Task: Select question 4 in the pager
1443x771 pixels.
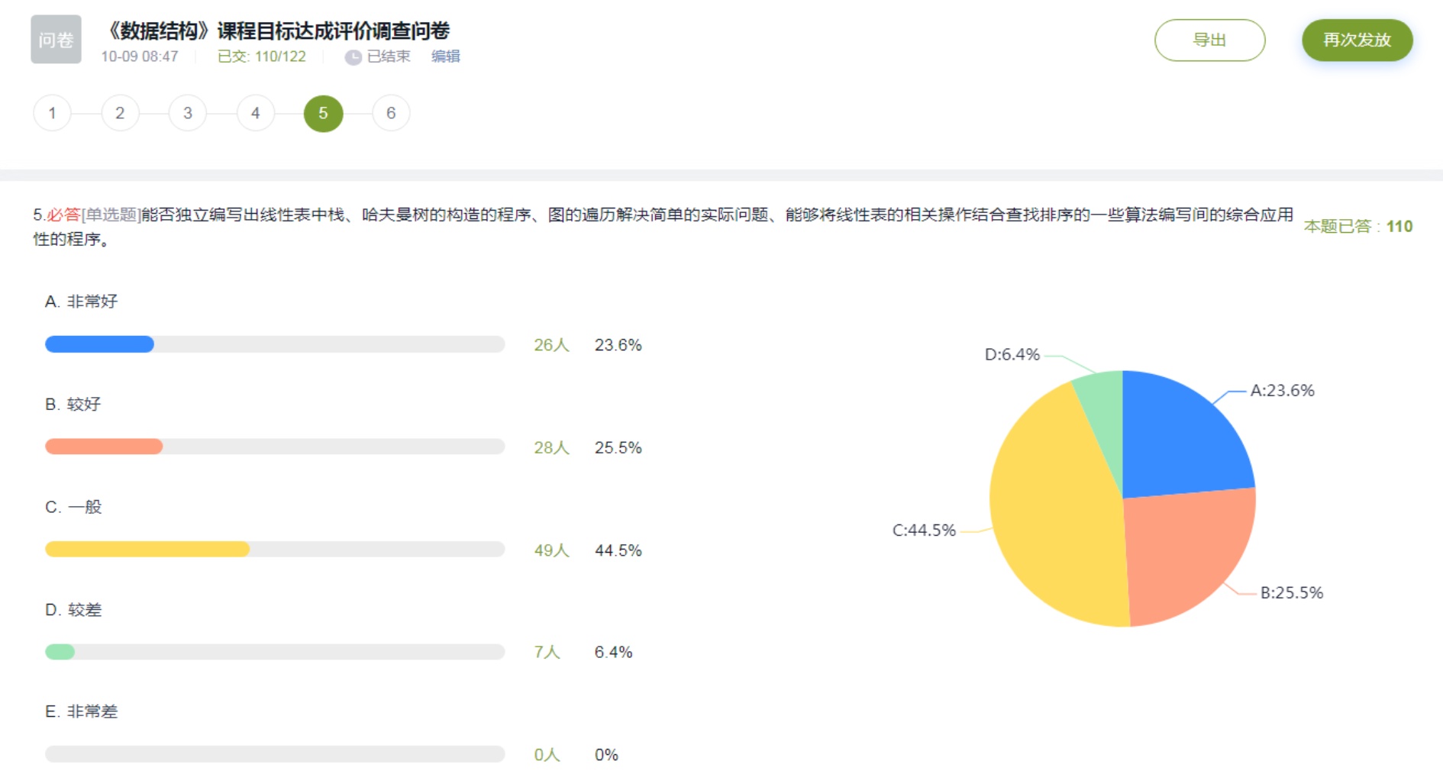Action: (x=256, y=114)
